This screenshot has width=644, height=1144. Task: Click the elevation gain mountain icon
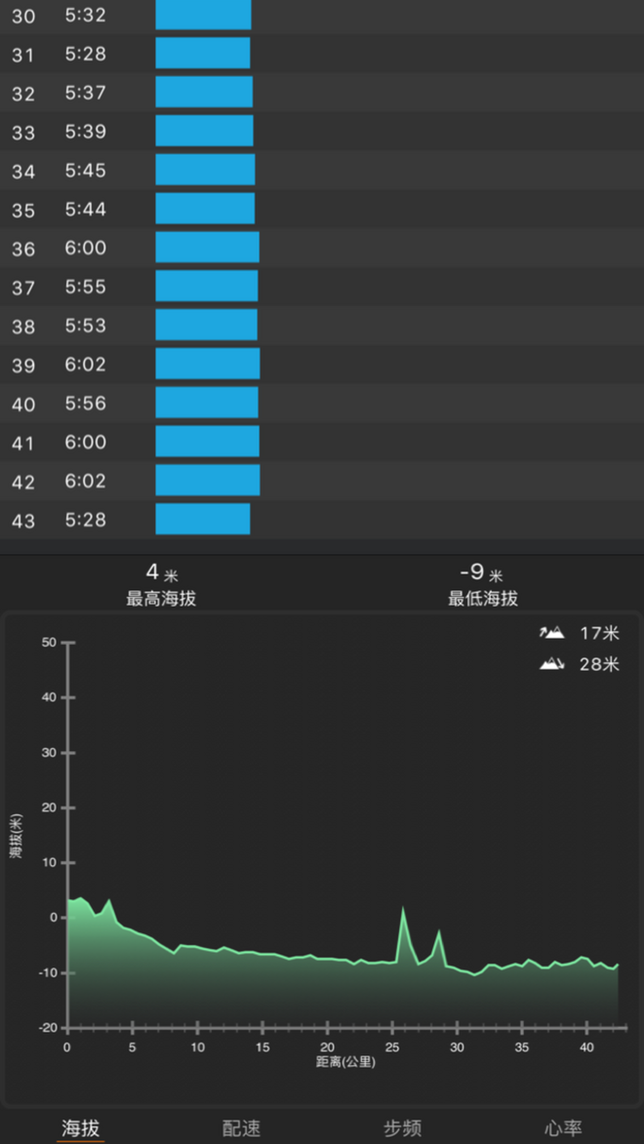(x=552, y=633)
